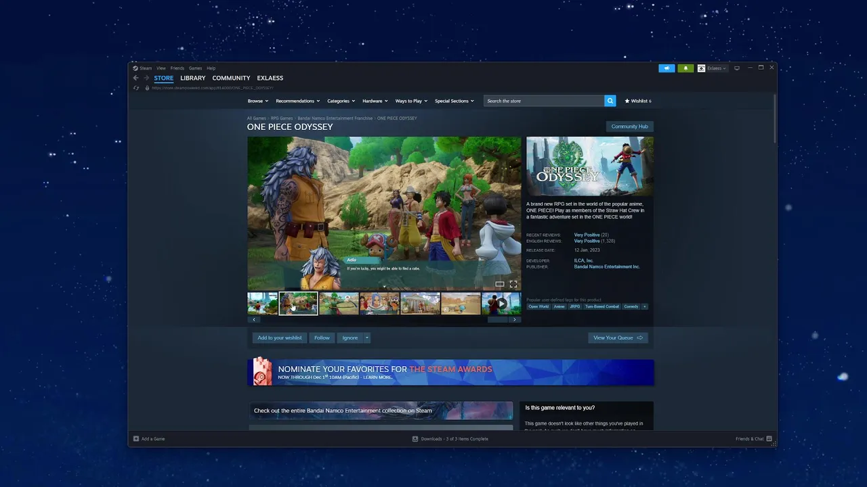Click the thumbnail strip scrollbar handle
The width and height of the screenshot is (867, 487).
pyautogui.click(x=497, y=319)
